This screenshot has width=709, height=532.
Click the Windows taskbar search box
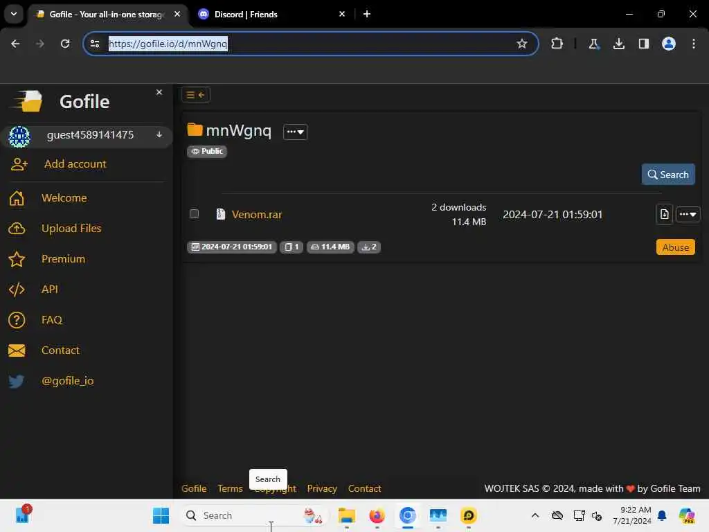[253, 515]
